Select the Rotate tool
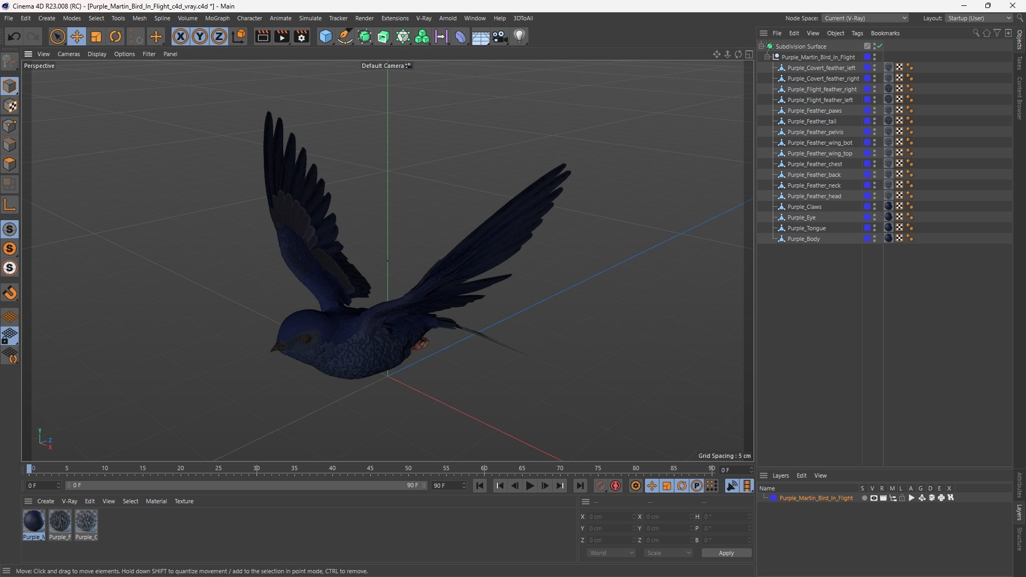The image size is (1026, 577). pyautogui.click(x=115, y=36)
